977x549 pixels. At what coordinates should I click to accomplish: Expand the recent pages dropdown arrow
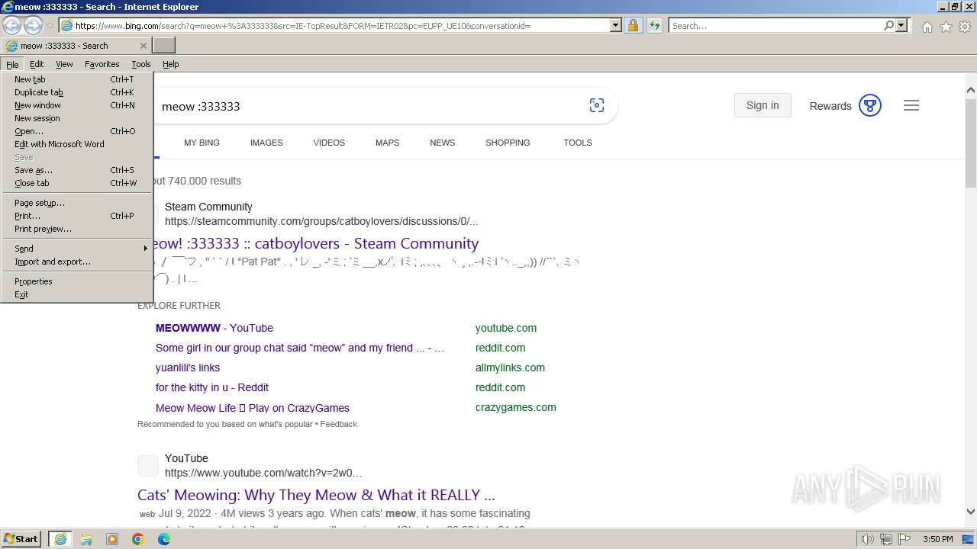50,25
